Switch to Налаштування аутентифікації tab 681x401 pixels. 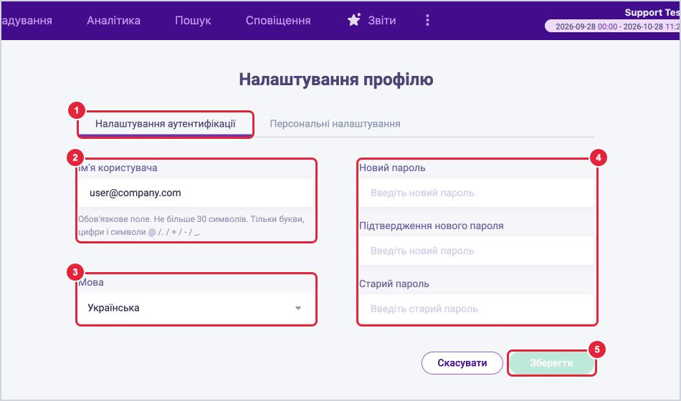[x=166, y=124]
